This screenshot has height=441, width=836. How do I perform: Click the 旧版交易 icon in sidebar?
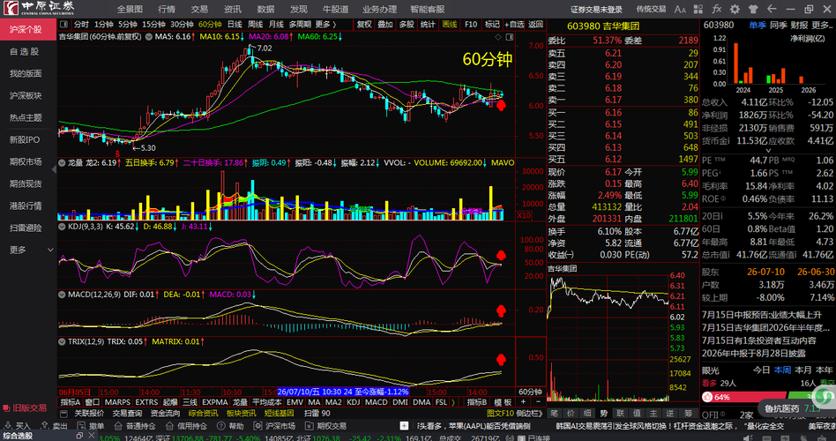tap(6, 408)
